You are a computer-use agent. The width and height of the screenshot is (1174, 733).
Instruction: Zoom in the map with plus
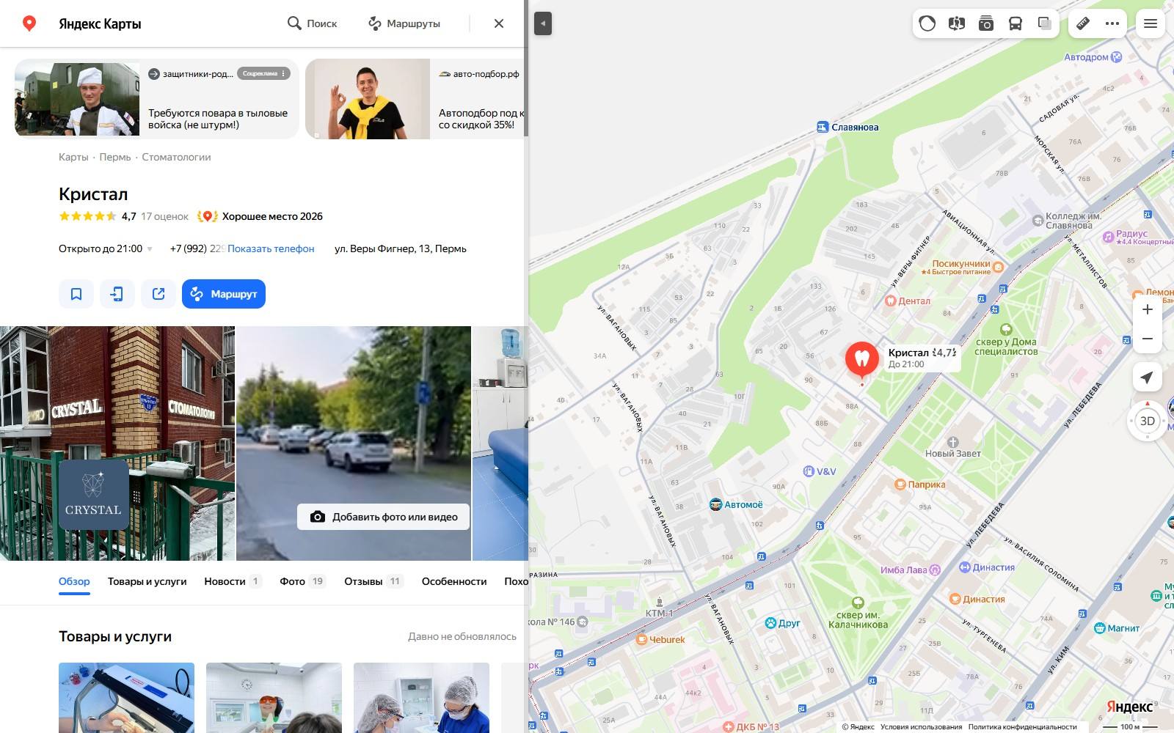click(1148, 309)
